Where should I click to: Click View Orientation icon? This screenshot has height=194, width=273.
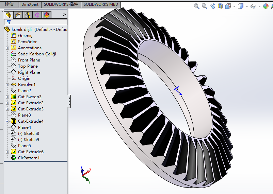(228, 6)
